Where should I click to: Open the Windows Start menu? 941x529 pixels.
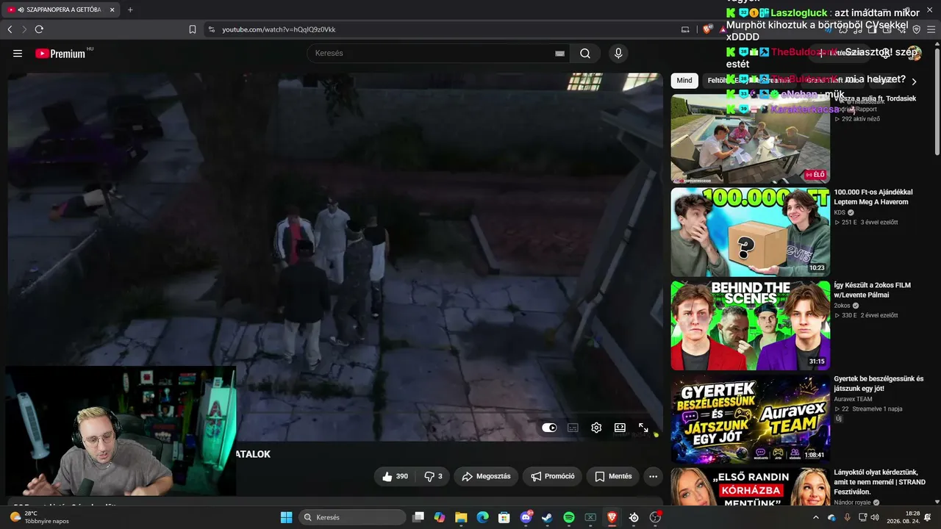pos(286,517)
